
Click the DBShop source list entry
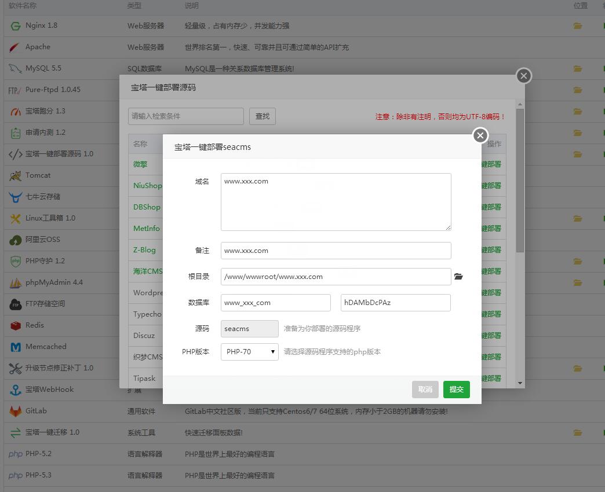pos(147,207)
